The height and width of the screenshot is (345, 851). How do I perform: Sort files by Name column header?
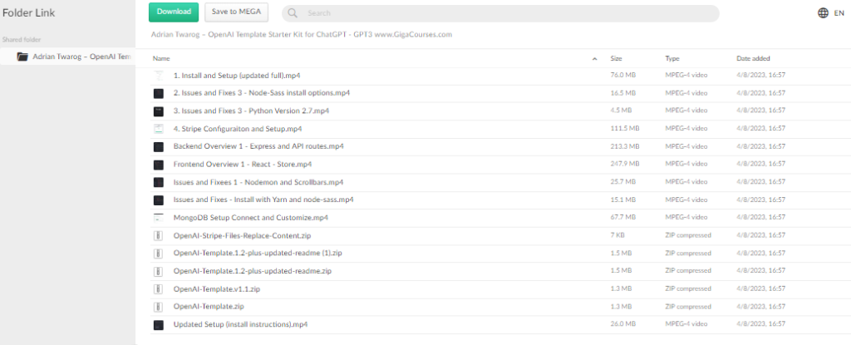tap(161, 59)
